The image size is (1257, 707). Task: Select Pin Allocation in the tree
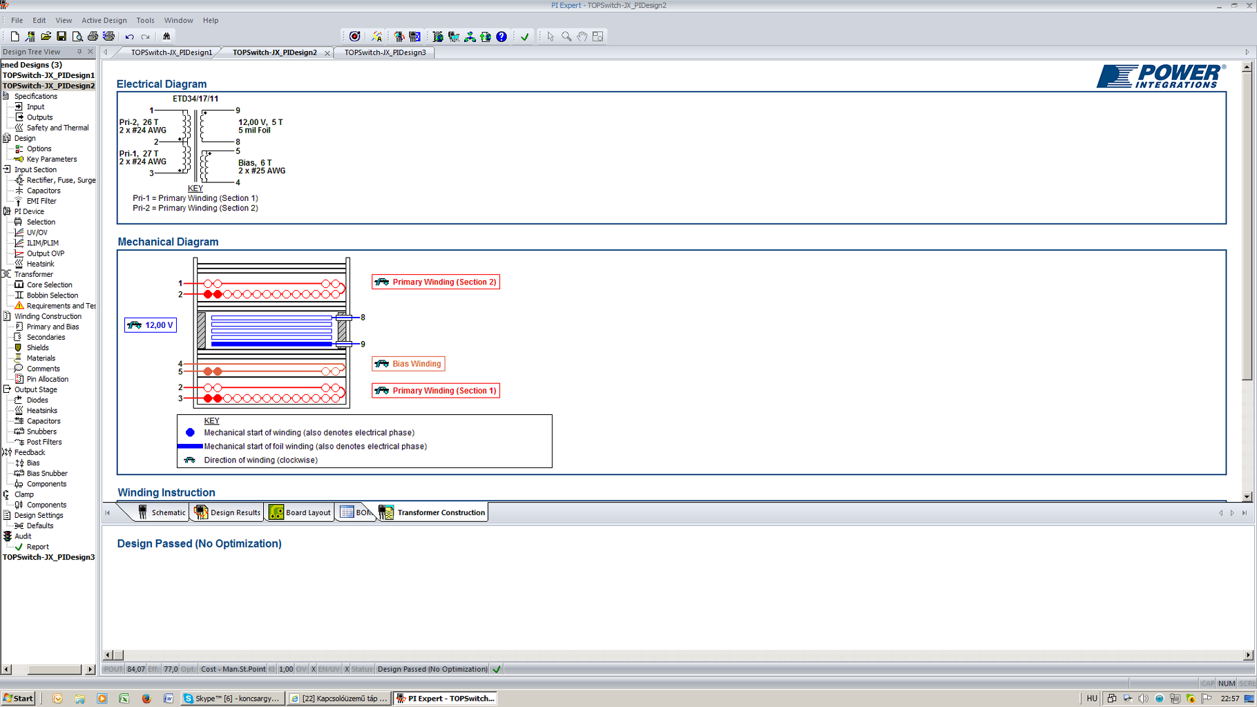point(47,380)
